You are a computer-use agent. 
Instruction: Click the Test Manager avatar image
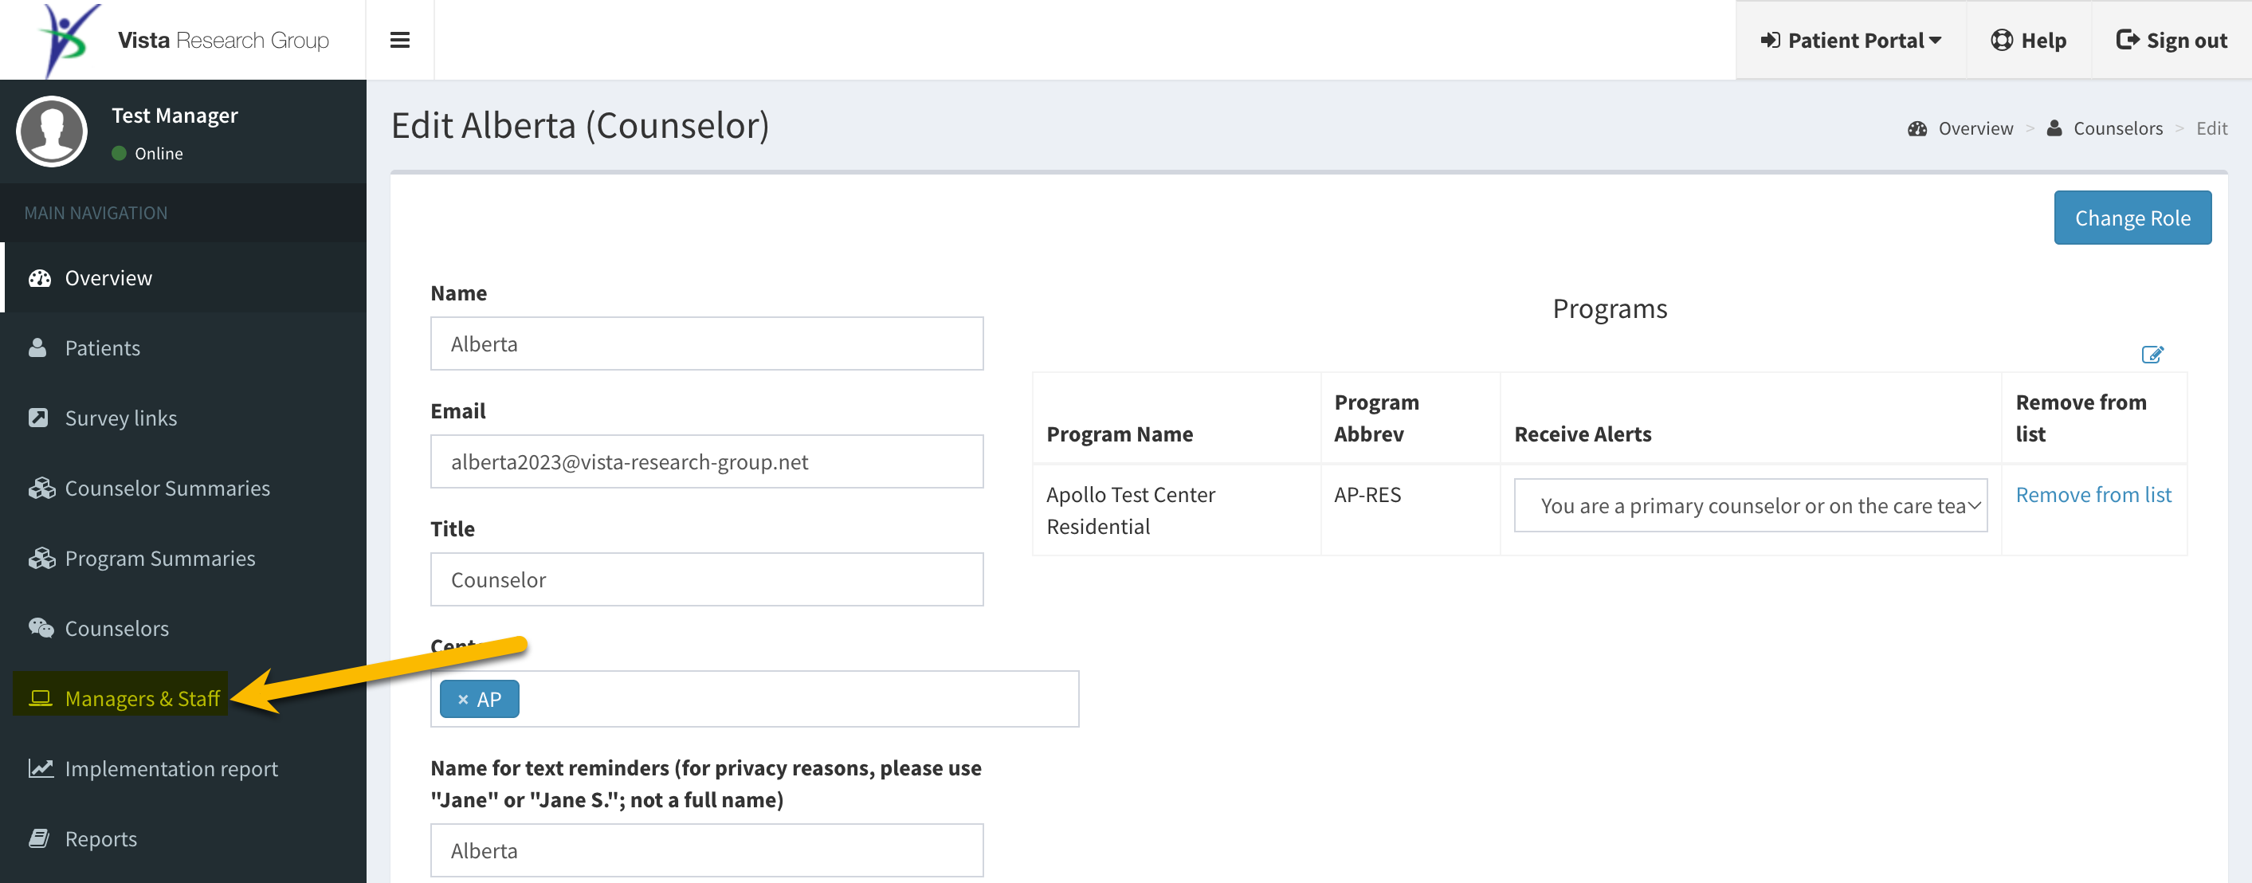tap(52, 131)
